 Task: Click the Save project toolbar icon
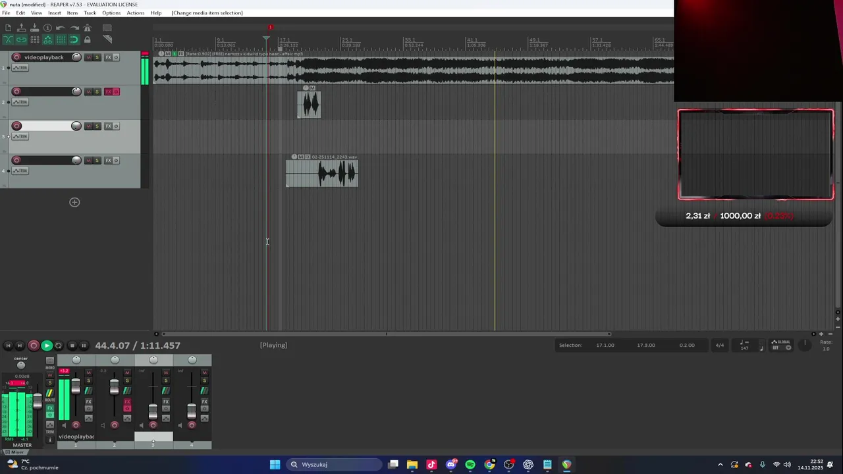click(x=34, y=28)
